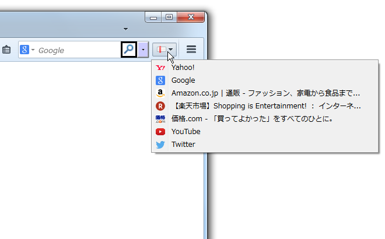Select the Google bookmark entry
The width and height of the screenshot is (385, 239).
click(265, 80)
